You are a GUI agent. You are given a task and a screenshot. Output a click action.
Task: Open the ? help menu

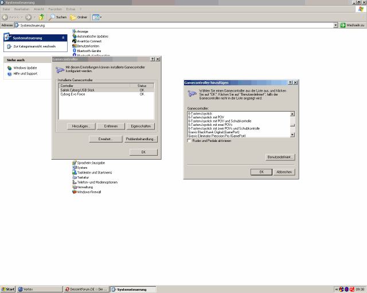point(80,9)
